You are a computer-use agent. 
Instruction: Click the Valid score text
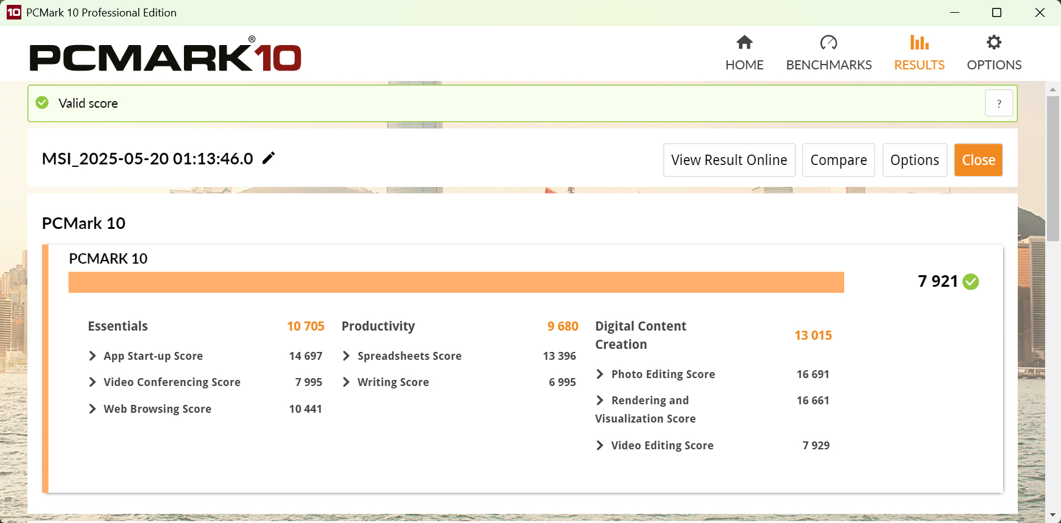(x=88, y=104)
